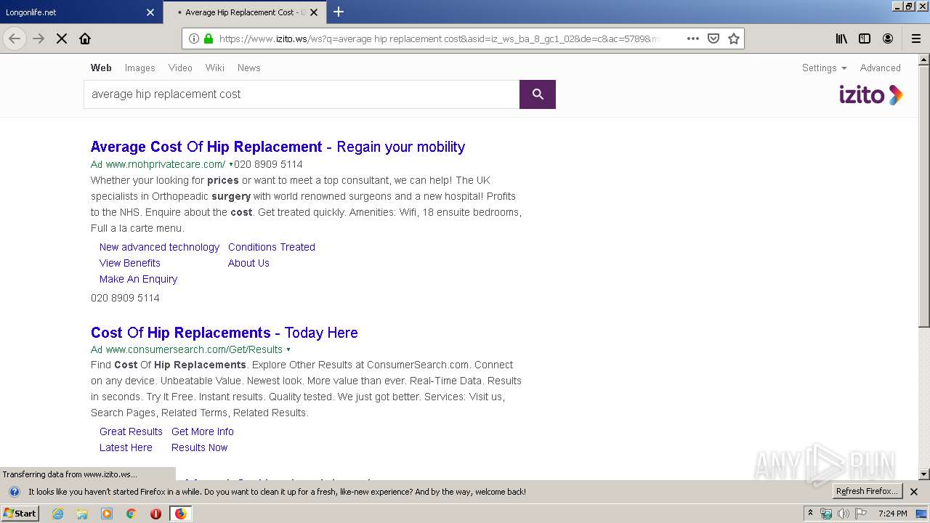
Task: Click the scrollbar down arrow
Action: coord(924,474)
